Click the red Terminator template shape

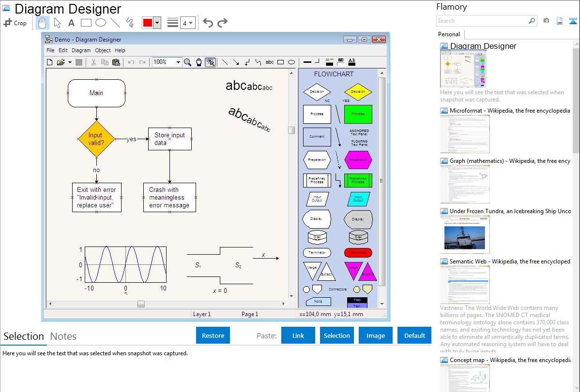pyautogui.click(x=358, y=253)
